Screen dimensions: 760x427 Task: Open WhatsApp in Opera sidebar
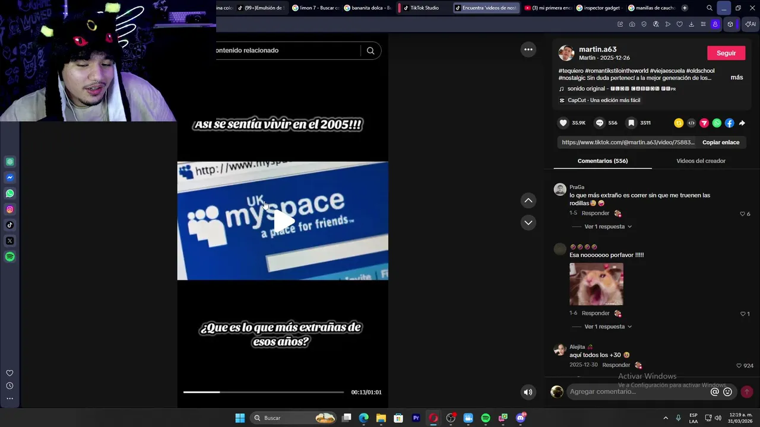(10, 193)
